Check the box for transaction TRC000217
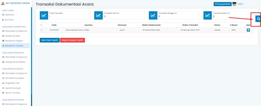The height and width of the screenshot is (106, 261). [41, 30]
